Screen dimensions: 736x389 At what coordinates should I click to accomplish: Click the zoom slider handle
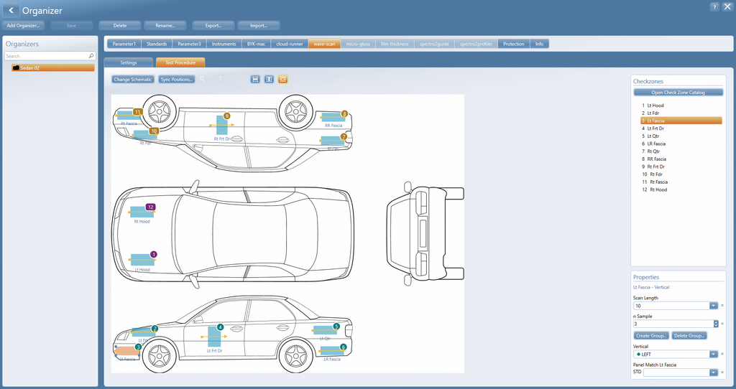coord(221,79)
